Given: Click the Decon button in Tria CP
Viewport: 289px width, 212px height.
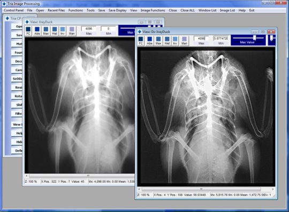Looking at the screenshot, I should click(x=17, y=61).
